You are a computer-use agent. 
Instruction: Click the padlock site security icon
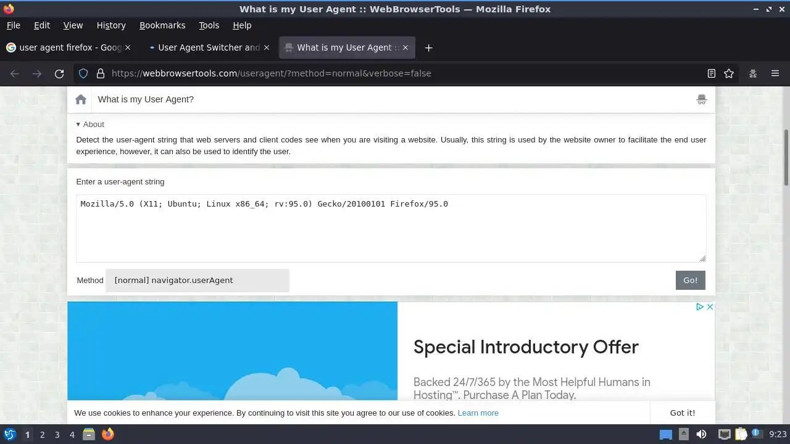[x=101, y=73]
